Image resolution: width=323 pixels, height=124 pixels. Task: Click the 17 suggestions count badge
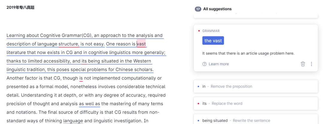pyautogui.click(x=198, y=9)
